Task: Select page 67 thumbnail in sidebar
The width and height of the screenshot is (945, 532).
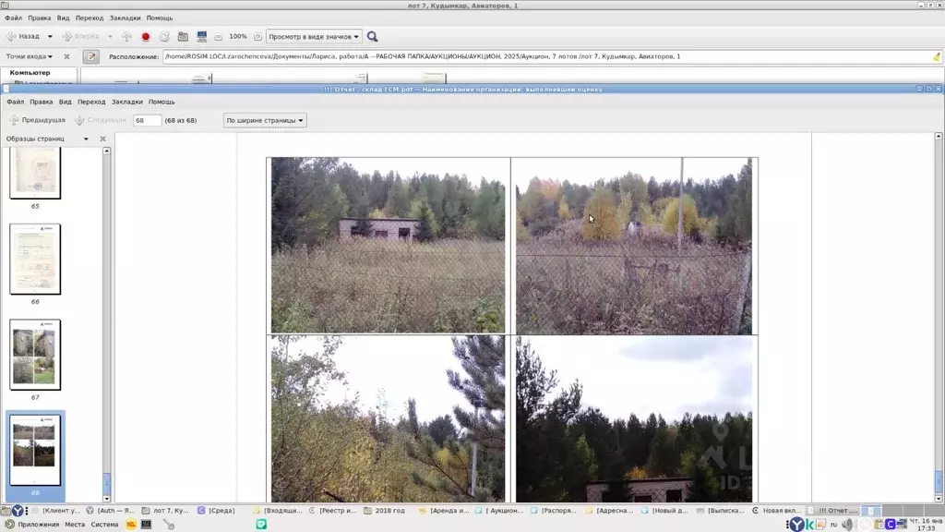Action: [35, 354]
